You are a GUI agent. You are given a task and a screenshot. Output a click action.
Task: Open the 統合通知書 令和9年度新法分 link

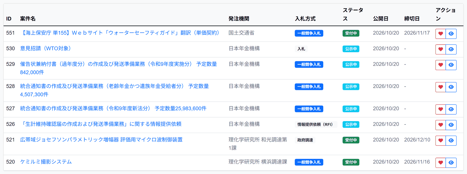tap(113, 108)
